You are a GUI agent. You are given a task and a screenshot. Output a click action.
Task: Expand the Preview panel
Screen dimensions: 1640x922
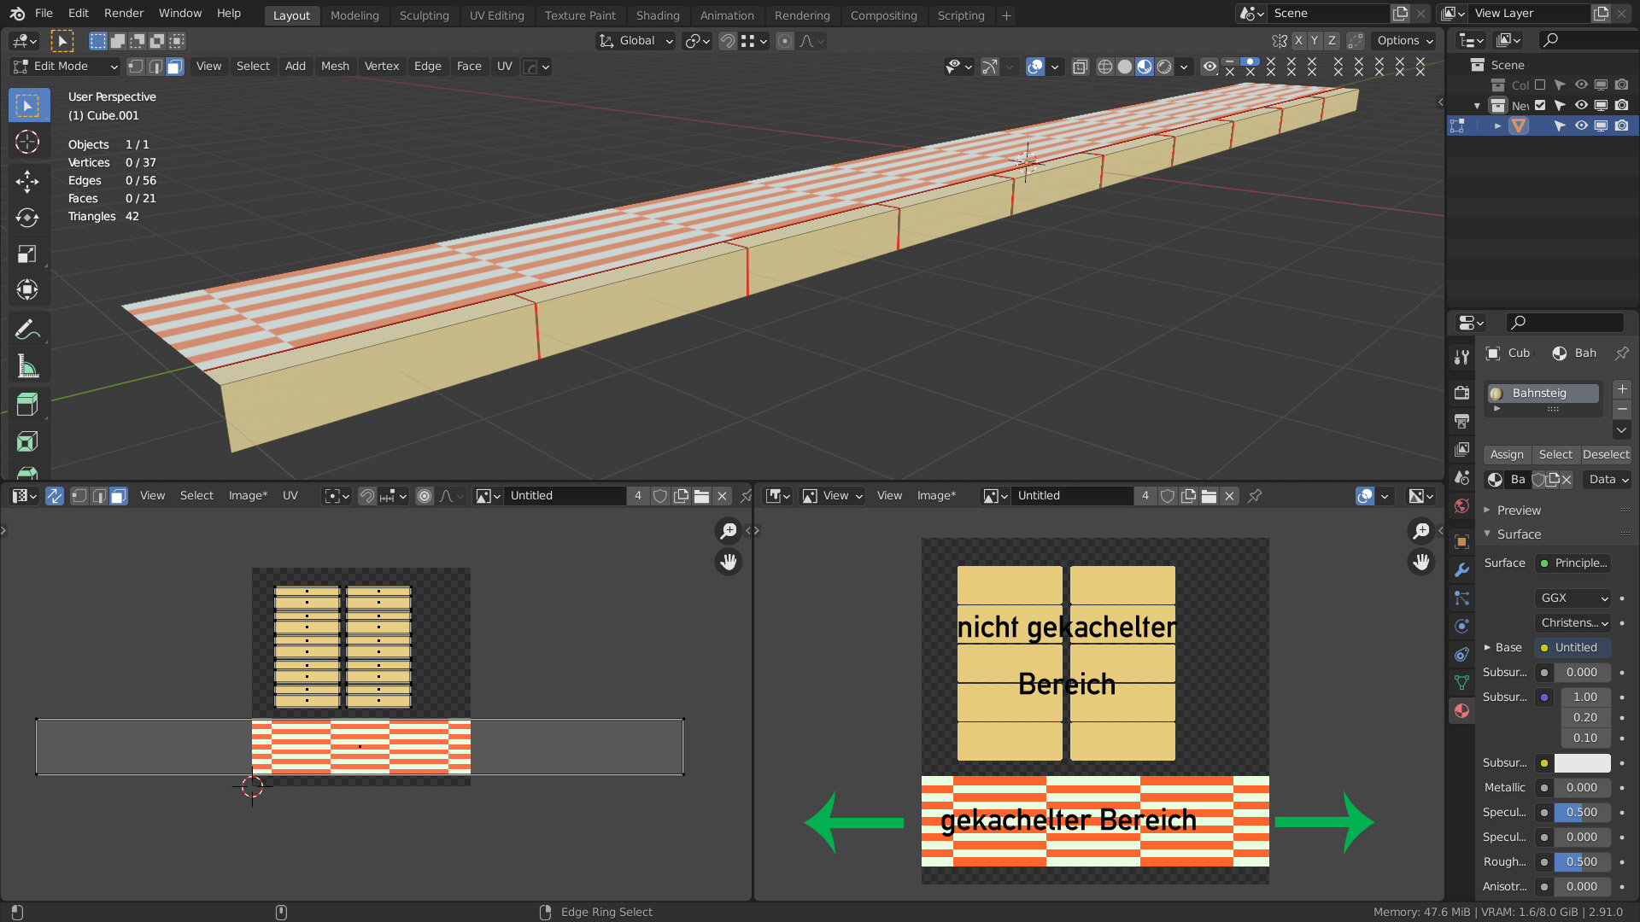pyautogui.click(x=1519, y=511)
